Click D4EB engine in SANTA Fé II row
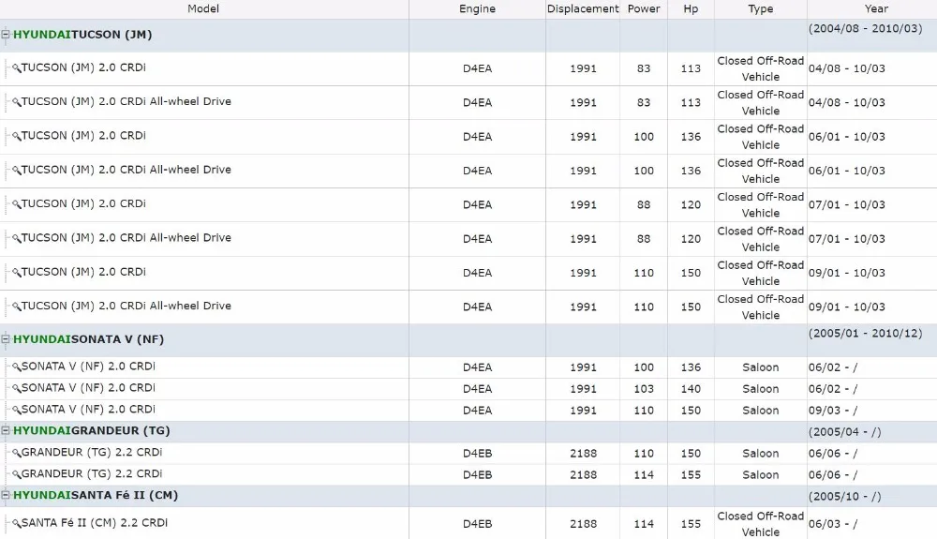The height and width of the screenshot is (539, 937). coord(477,524)
